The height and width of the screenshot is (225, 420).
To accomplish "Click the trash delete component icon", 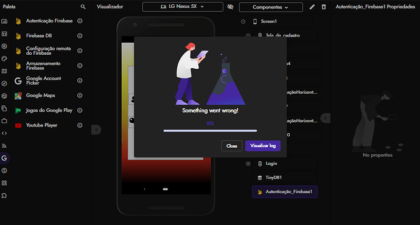I will pos(324,7).
